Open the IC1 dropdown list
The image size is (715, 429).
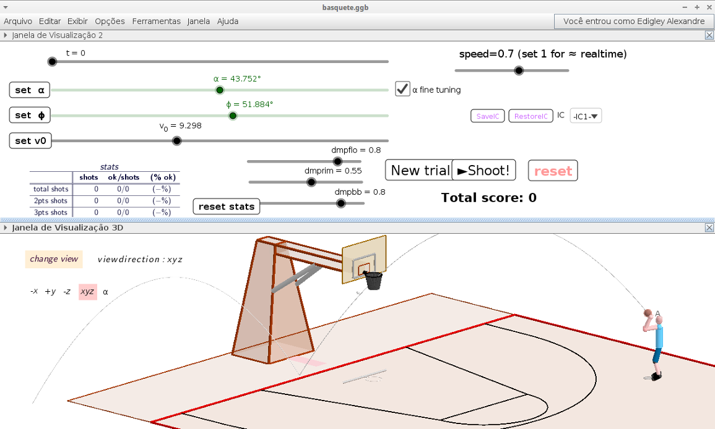(586, 116)
